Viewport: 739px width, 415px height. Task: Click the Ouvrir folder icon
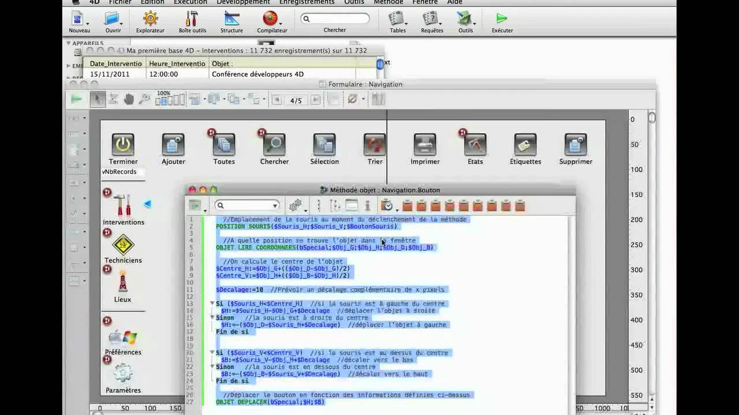pyautogui.click(x=112, y=19)
